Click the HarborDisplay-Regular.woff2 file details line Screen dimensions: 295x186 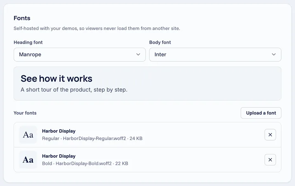[x=92, y=138]
